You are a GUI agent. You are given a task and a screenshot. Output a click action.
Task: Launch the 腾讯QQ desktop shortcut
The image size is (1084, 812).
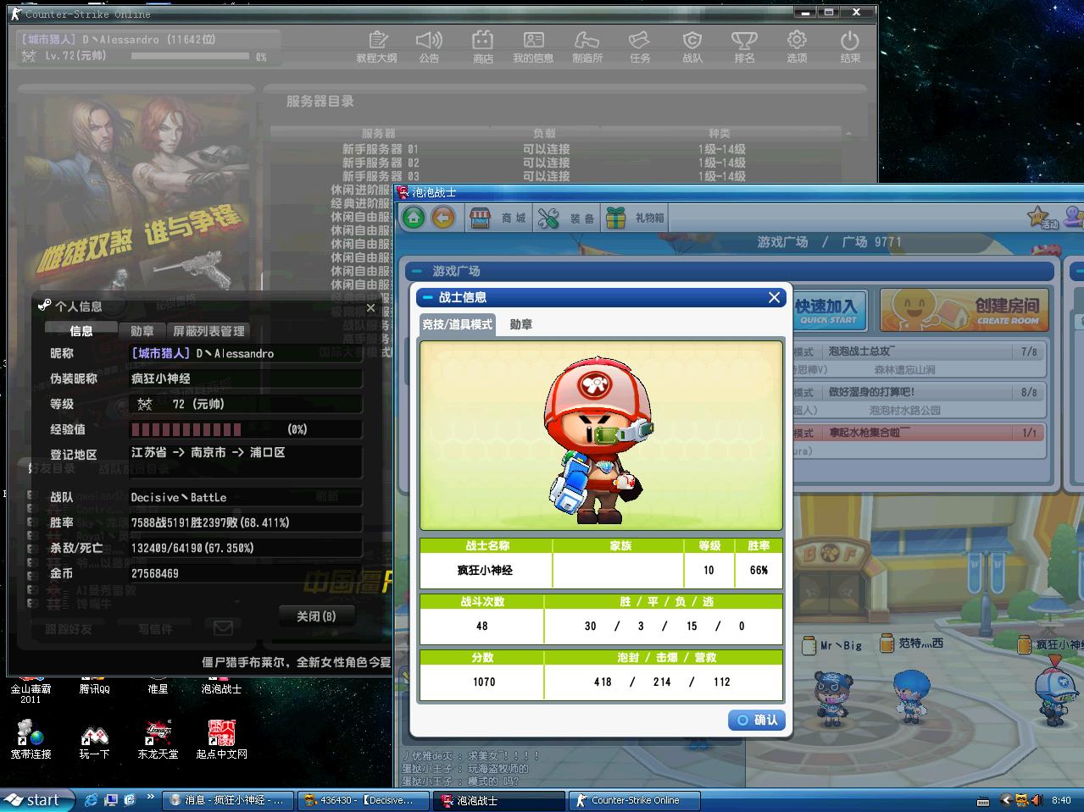click(x=95, y=684)
